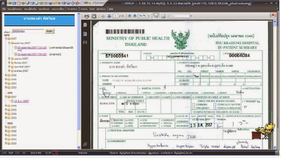Open the รายงาน menu
Screen dimensions: 281x158
84,9
